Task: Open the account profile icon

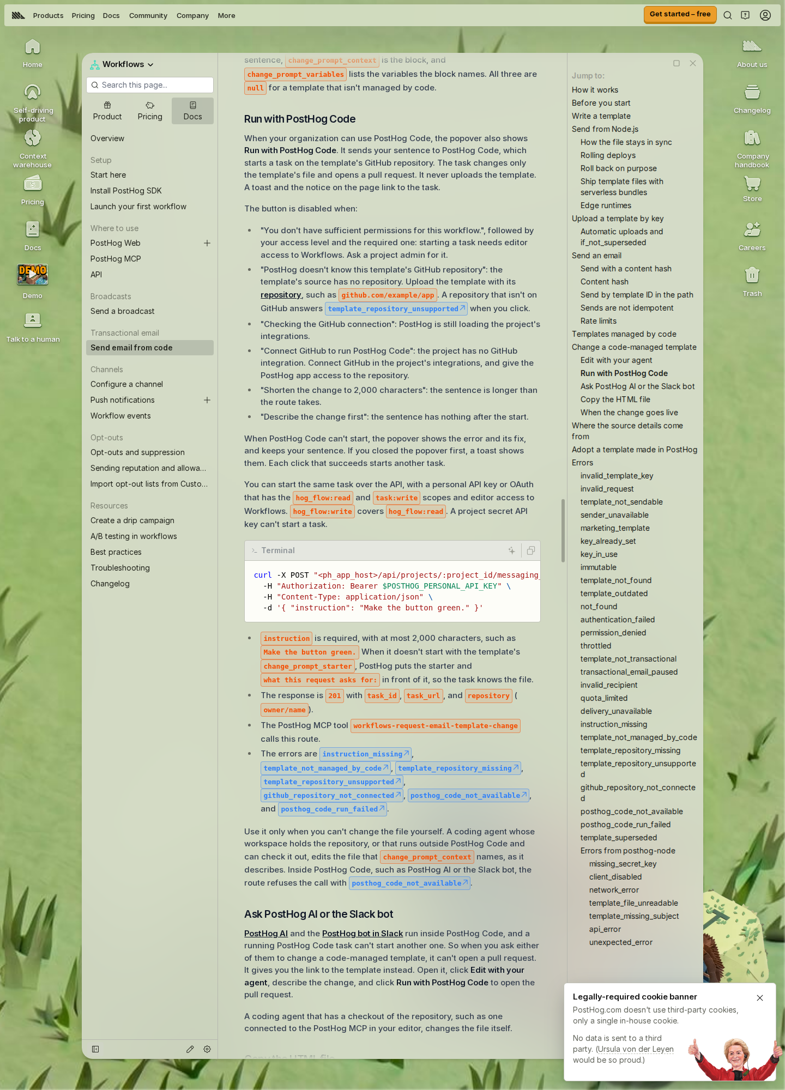Action: tap(765, 15)
